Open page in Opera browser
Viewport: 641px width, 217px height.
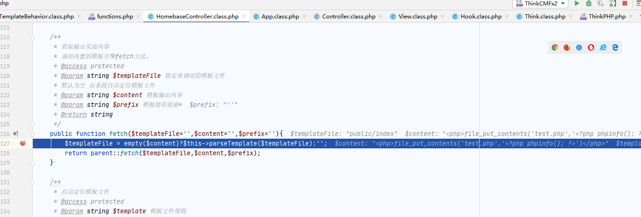pyautogui.click(x=591, y=47)
